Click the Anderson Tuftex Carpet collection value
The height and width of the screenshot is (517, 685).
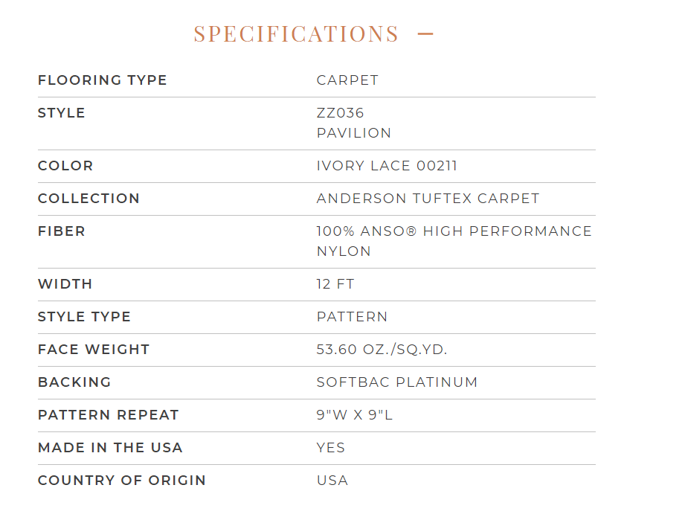coord(428,199)
